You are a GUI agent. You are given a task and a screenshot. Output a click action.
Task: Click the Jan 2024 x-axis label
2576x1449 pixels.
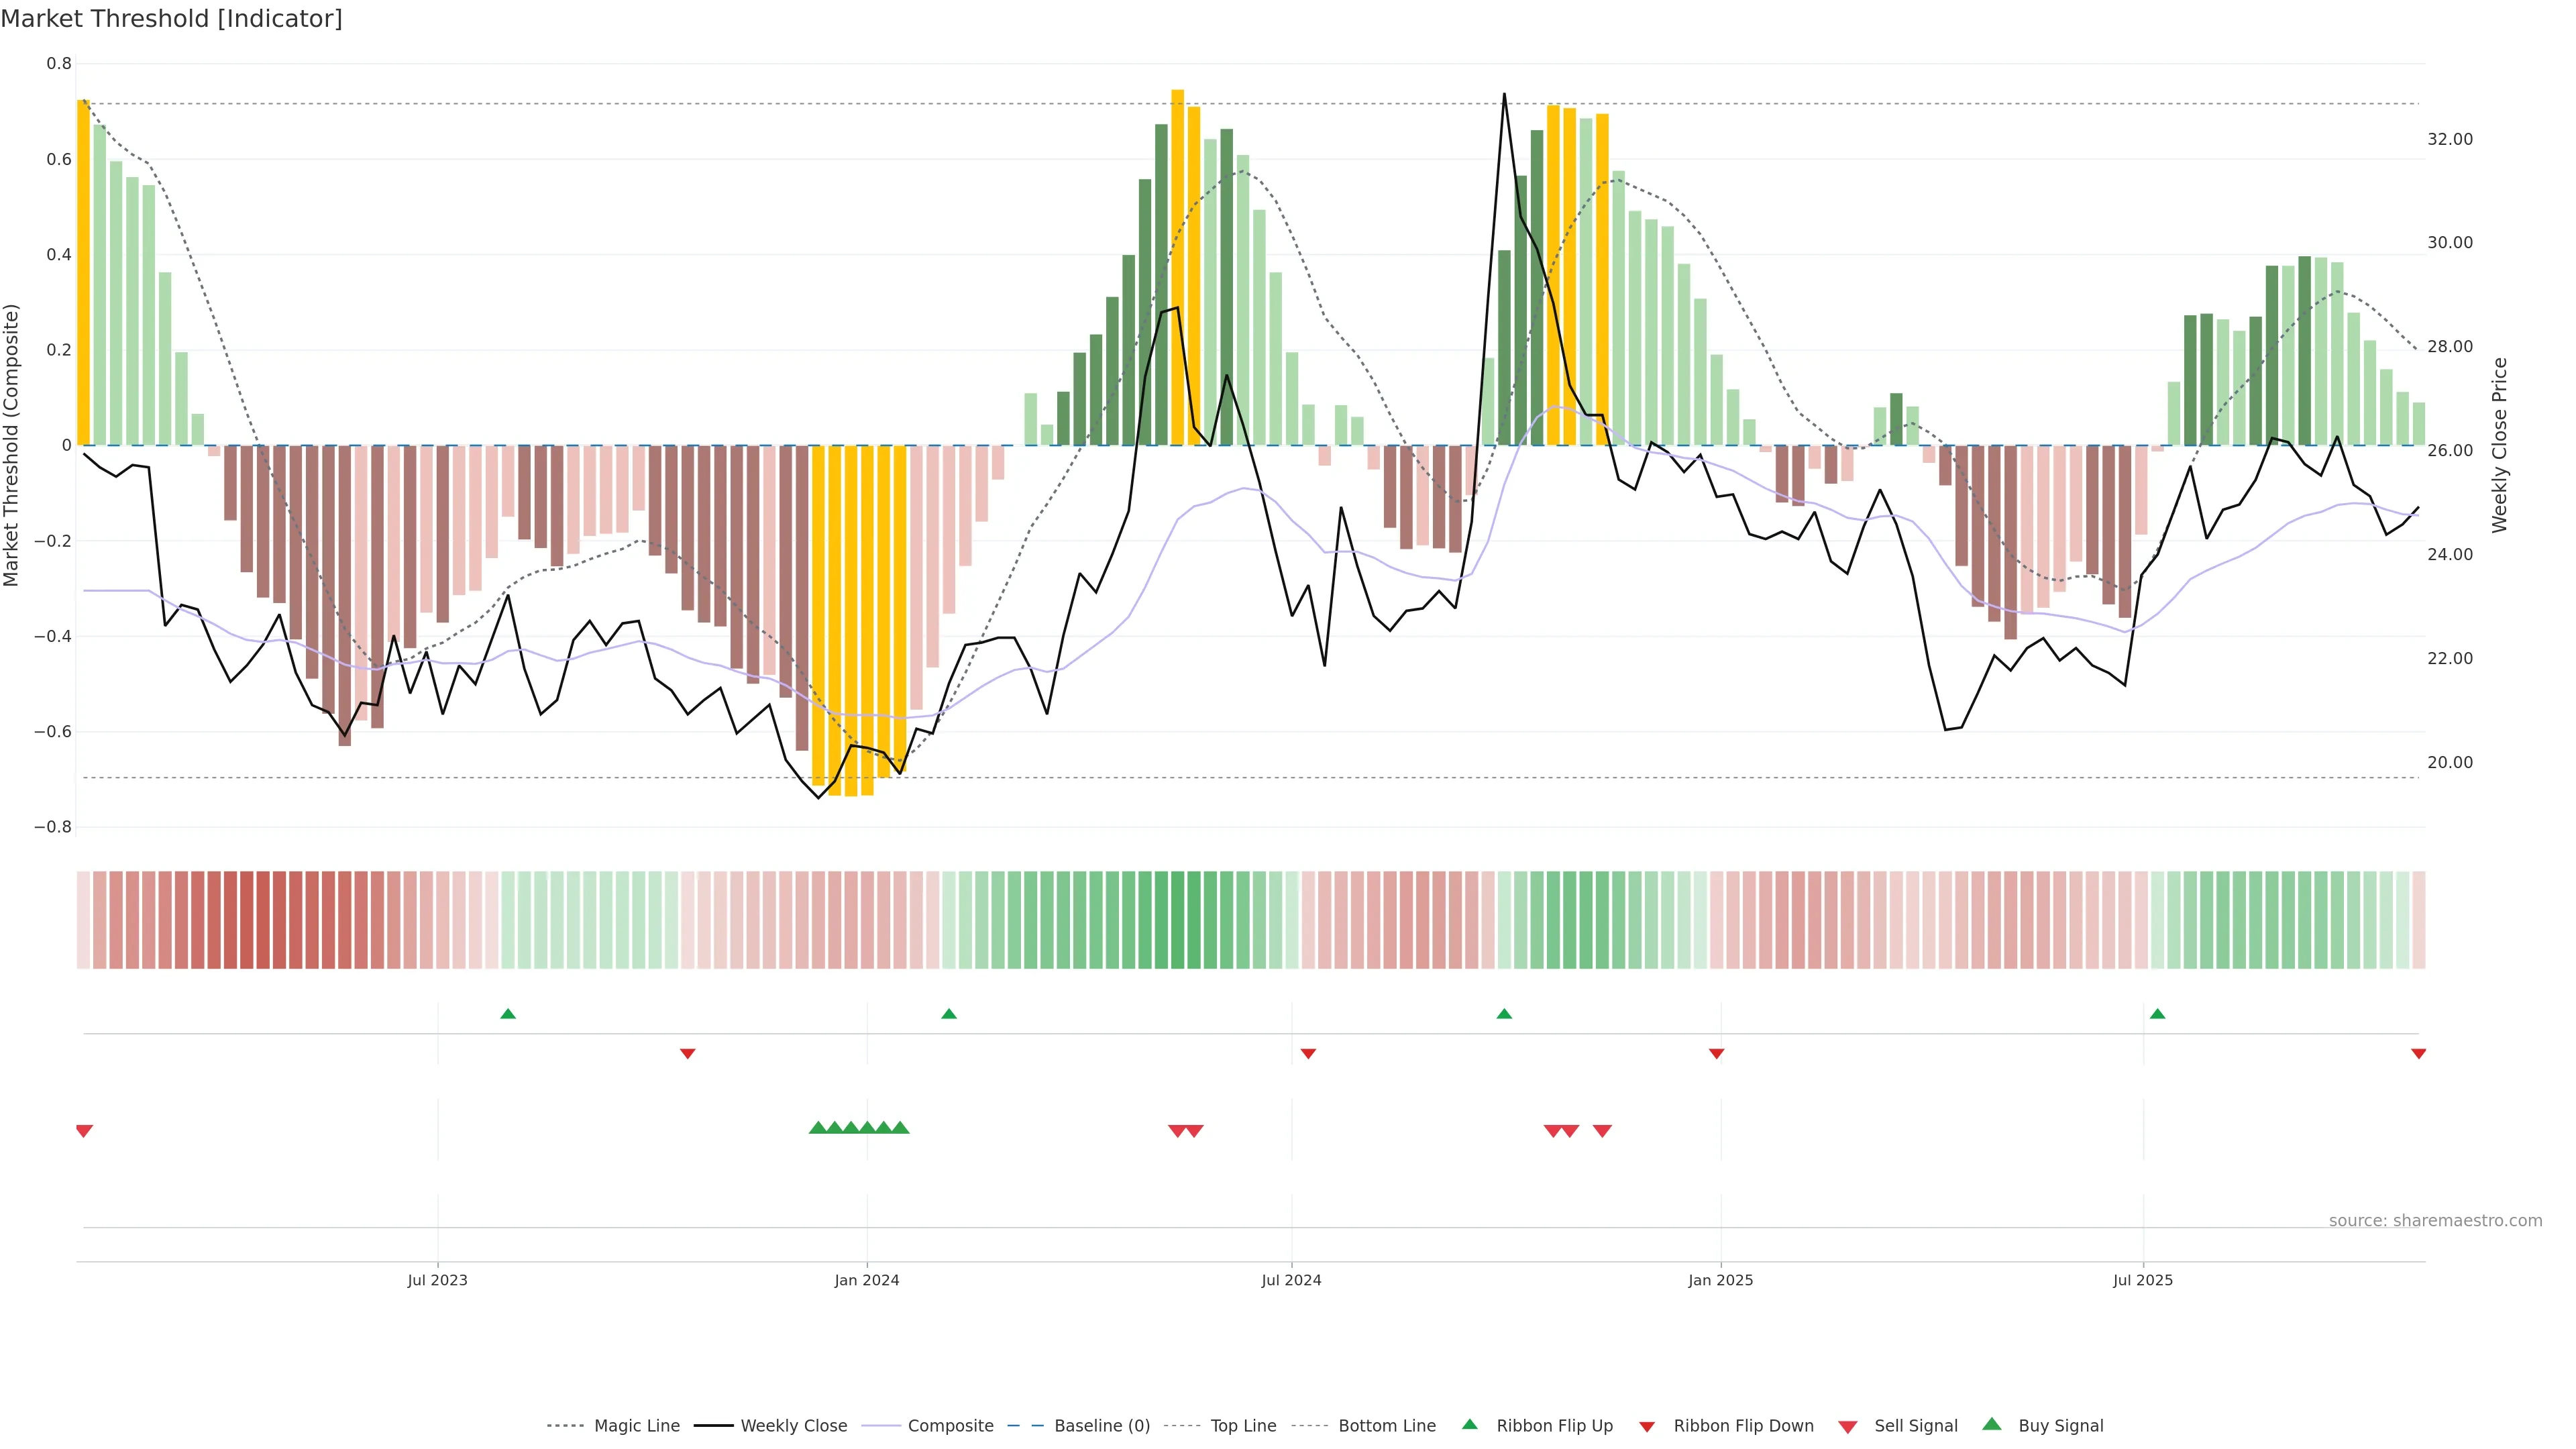click(x=867, y=1280)
